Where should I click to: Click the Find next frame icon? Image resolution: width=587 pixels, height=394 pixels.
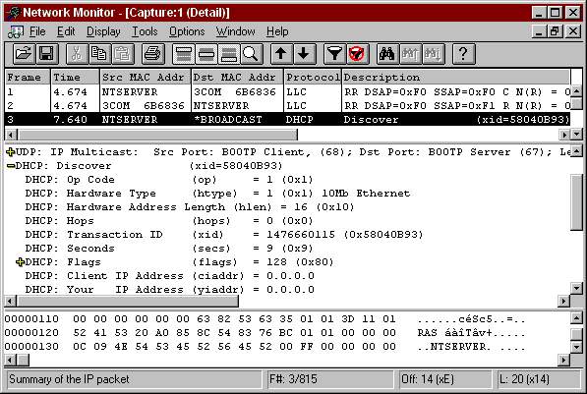point(434,54)
